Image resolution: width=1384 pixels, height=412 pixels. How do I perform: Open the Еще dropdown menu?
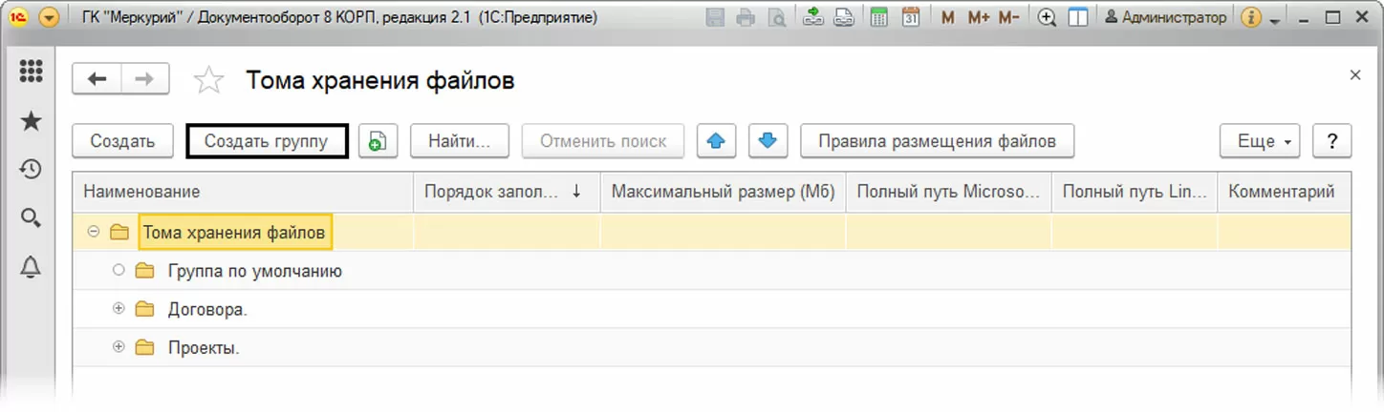[x=1261, y=141]
